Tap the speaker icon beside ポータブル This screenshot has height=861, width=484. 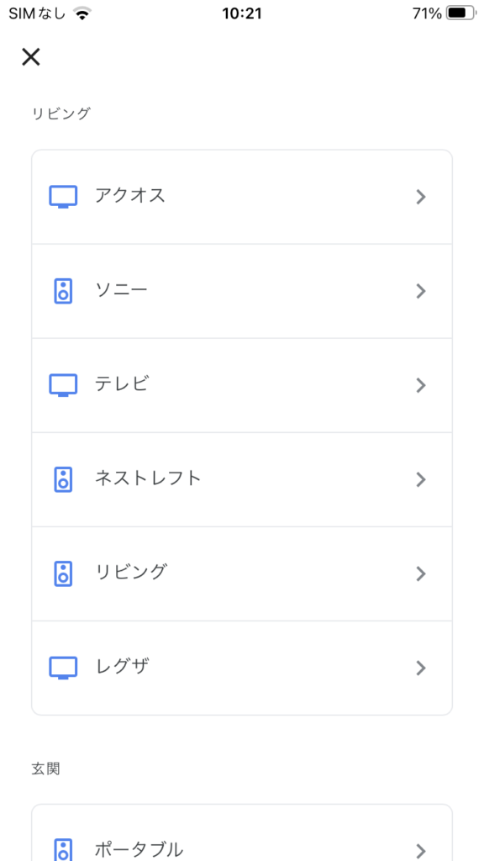[x=63, y=849]
